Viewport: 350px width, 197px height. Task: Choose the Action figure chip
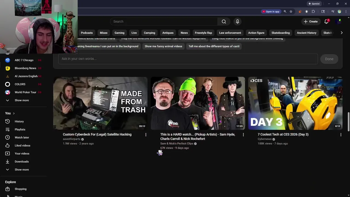(x=256, y=33)
